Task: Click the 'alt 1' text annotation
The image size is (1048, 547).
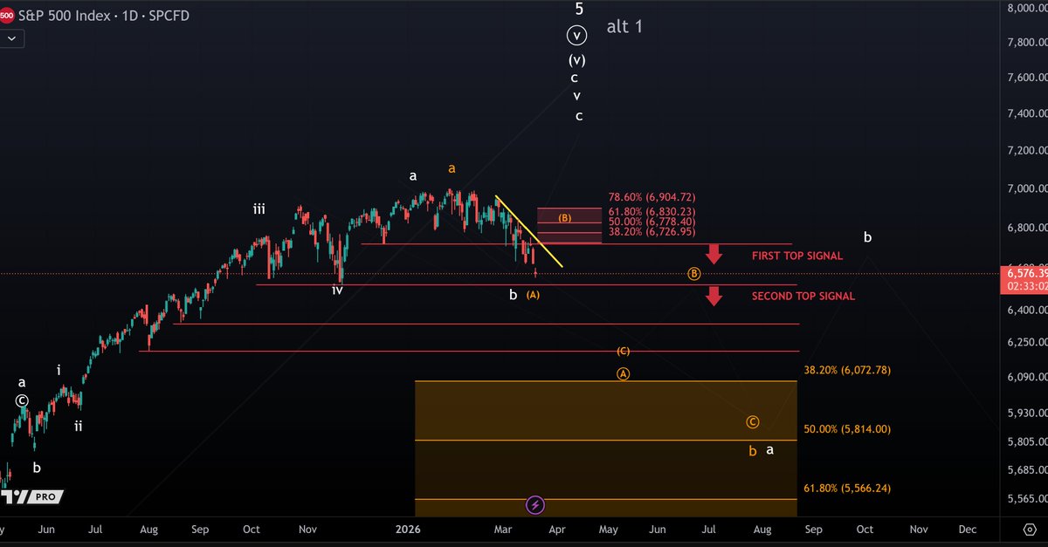Action: [624, 27]
